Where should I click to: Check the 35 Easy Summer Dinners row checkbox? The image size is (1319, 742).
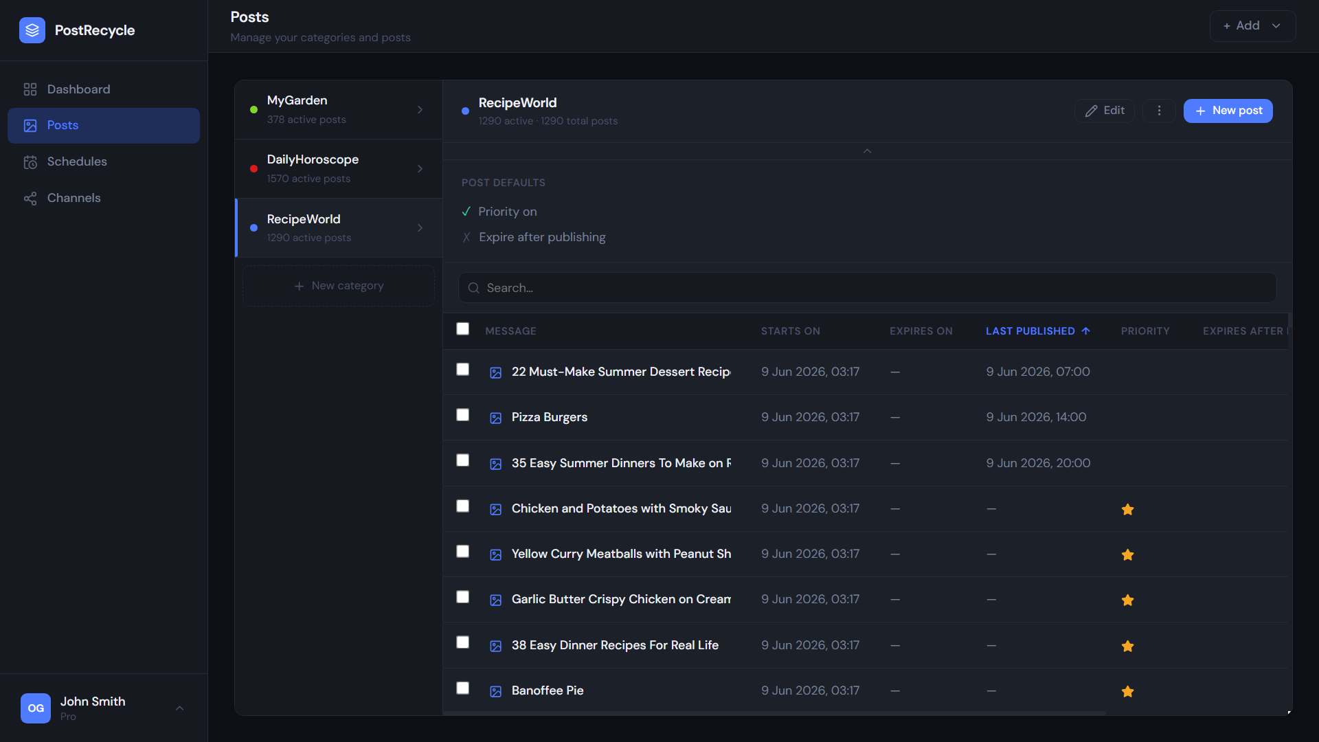click(x=463, y=460)
